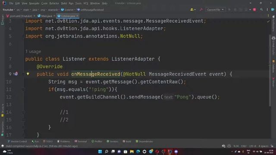Click the blue icon at toolbar far right
Screen dimensions: 276x155
pos(273,9)
